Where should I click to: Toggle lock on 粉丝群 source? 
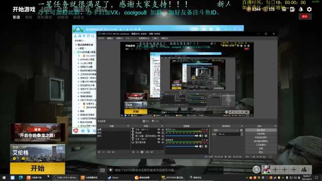pos(163,133)
